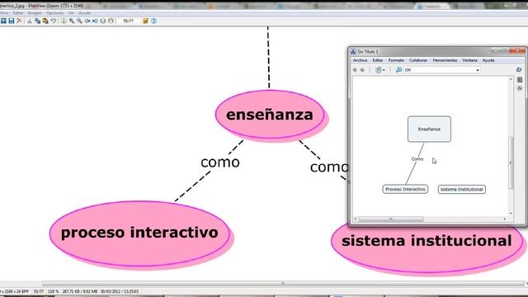Click the Save floppy disk icon in IrfanView
This screenshot has width=528, height=297.
[x=11, y=21]
